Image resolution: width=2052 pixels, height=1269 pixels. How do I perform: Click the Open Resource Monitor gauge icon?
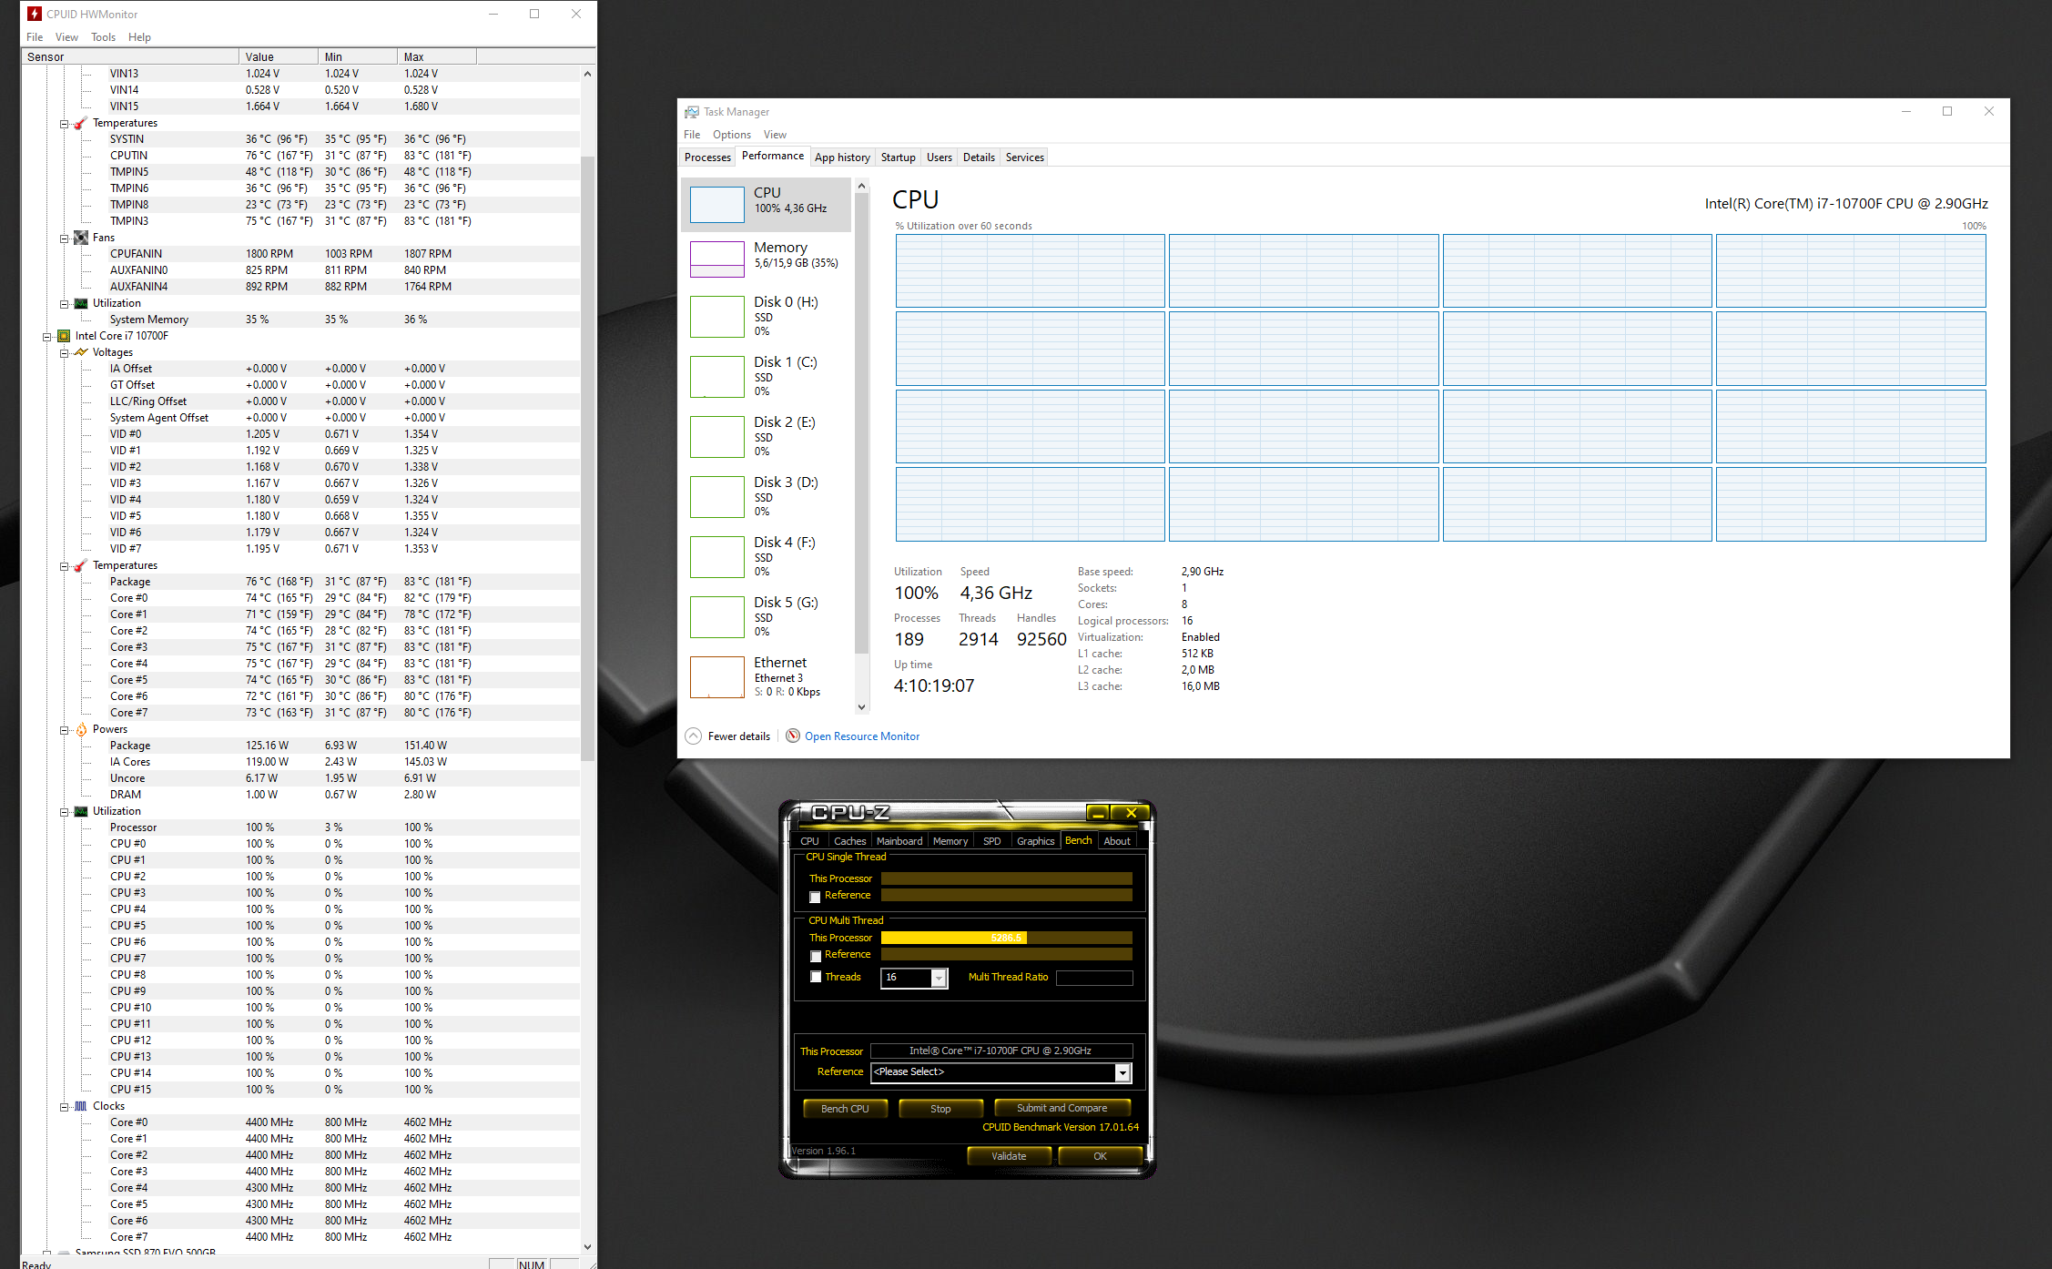[x=793, y=736]
